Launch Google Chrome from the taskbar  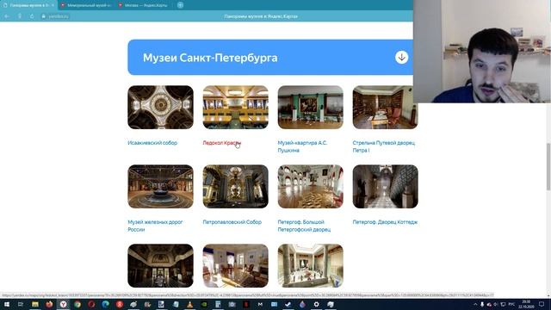(77, 304)
